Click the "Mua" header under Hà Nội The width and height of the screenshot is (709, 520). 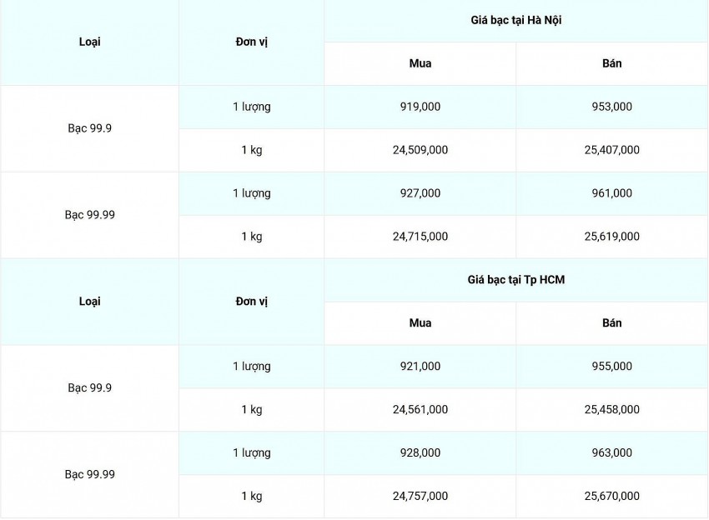click(x=420, y=63)
